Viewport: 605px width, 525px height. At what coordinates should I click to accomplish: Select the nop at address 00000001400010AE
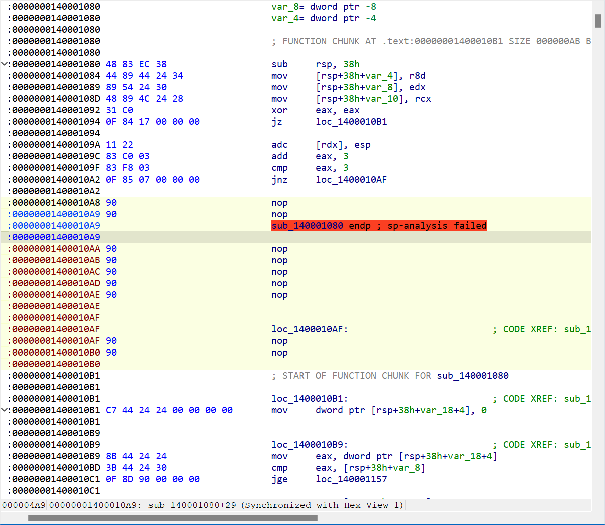[279, 295]
